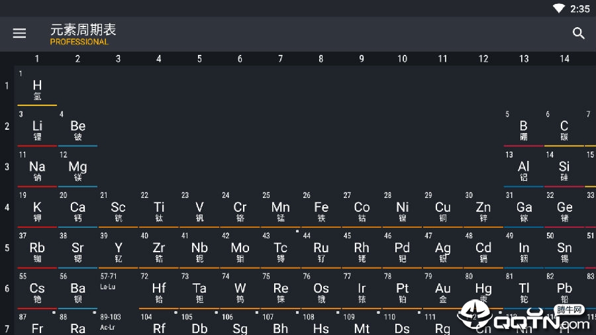Open the hamburger navigation menu
596x335 pixels.
[x=19, y=33]
